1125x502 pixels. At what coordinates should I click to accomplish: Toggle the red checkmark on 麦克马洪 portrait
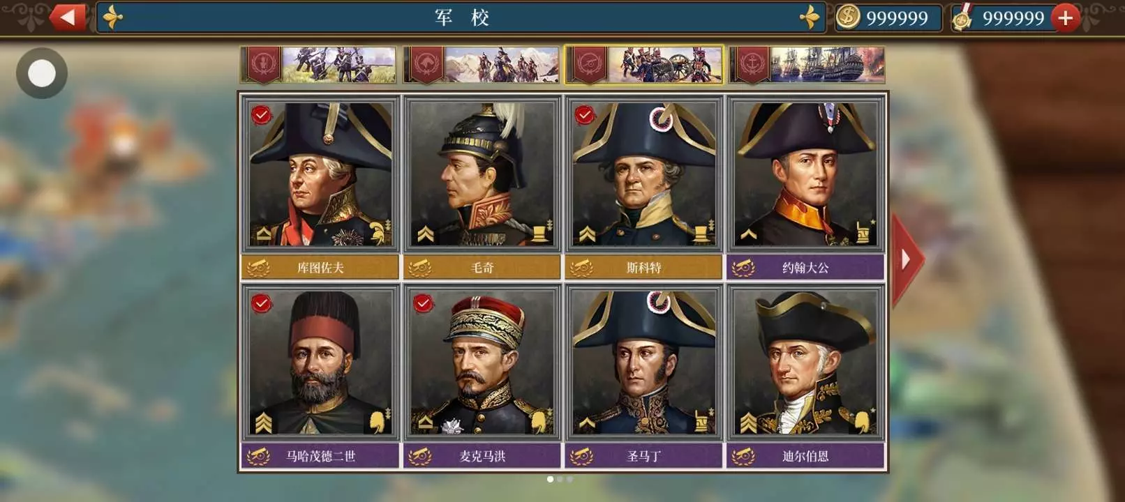pyautogui.click(x=423, y=303)
